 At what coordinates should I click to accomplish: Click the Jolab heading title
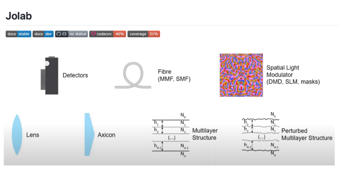pyautogui.click(x=19, y=16)
